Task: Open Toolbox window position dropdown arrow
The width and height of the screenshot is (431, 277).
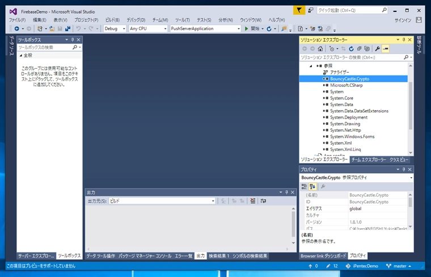Action: pos(66,40)
